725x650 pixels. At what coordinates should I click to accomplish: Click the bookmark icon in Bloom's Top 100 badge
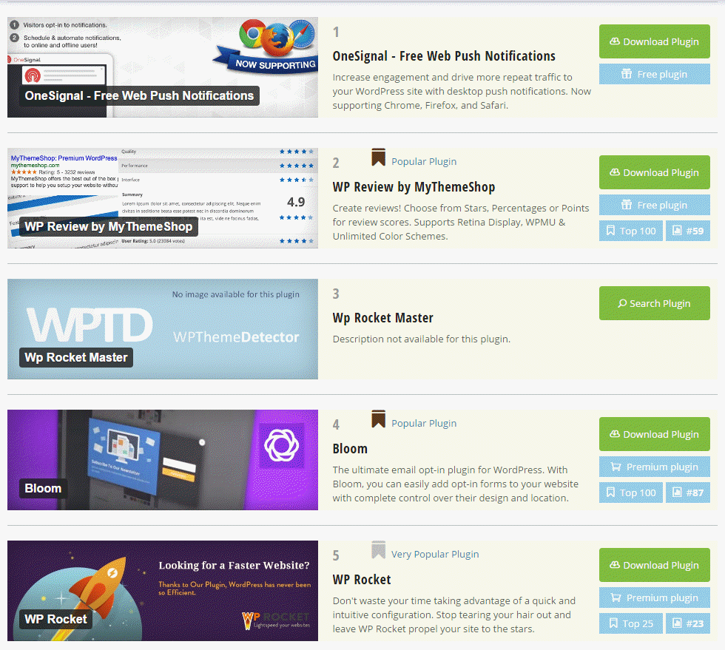[x=610, y=492]
